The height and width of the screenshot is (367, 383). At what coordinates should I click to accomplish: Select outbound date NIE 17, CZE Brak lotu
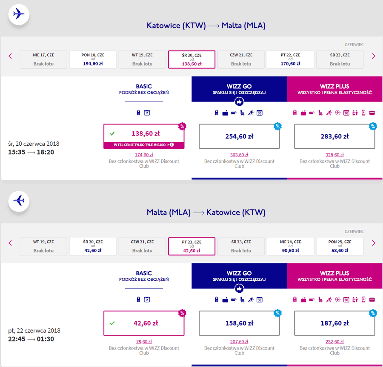tap(43, 59)
